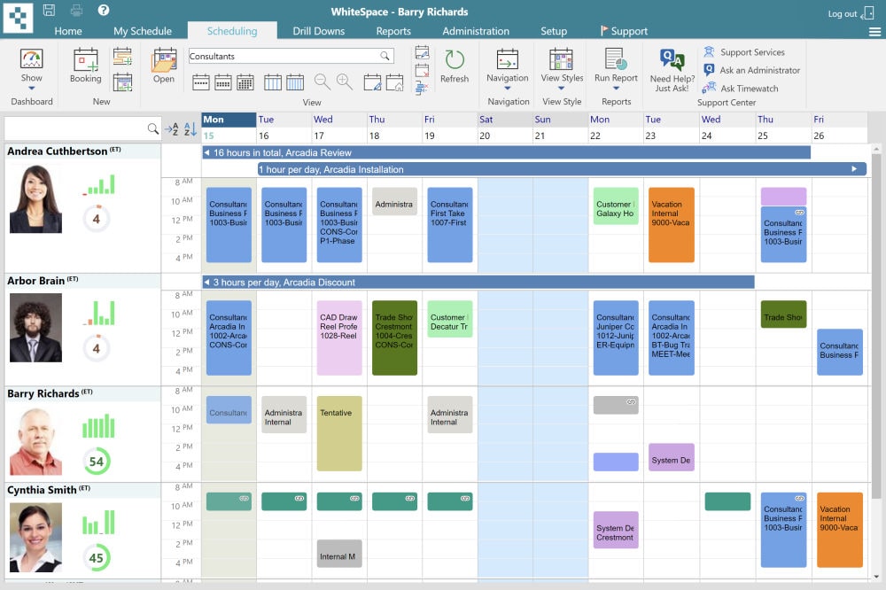The image size is (886, 590).
Task: Select Cynthia's Internal M booking on Wed 17
Action: click(339, 554)
